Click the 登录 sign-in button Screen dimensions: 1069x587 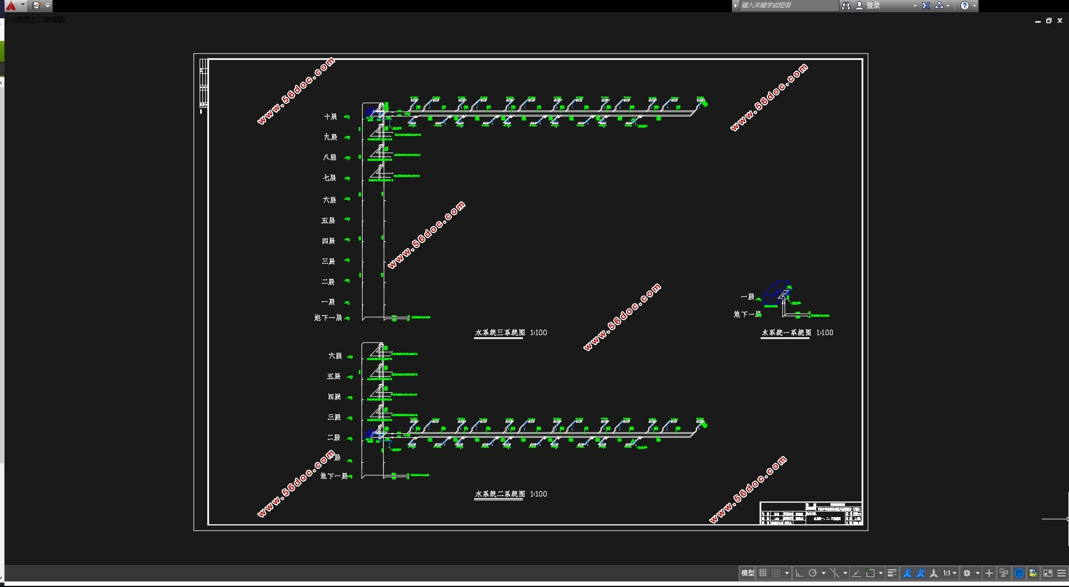pyautogui.click(x=873, y=6)
